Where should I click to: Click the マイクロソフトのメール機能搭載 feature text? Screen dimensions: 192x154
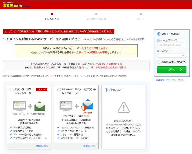[x=77, y=128]
